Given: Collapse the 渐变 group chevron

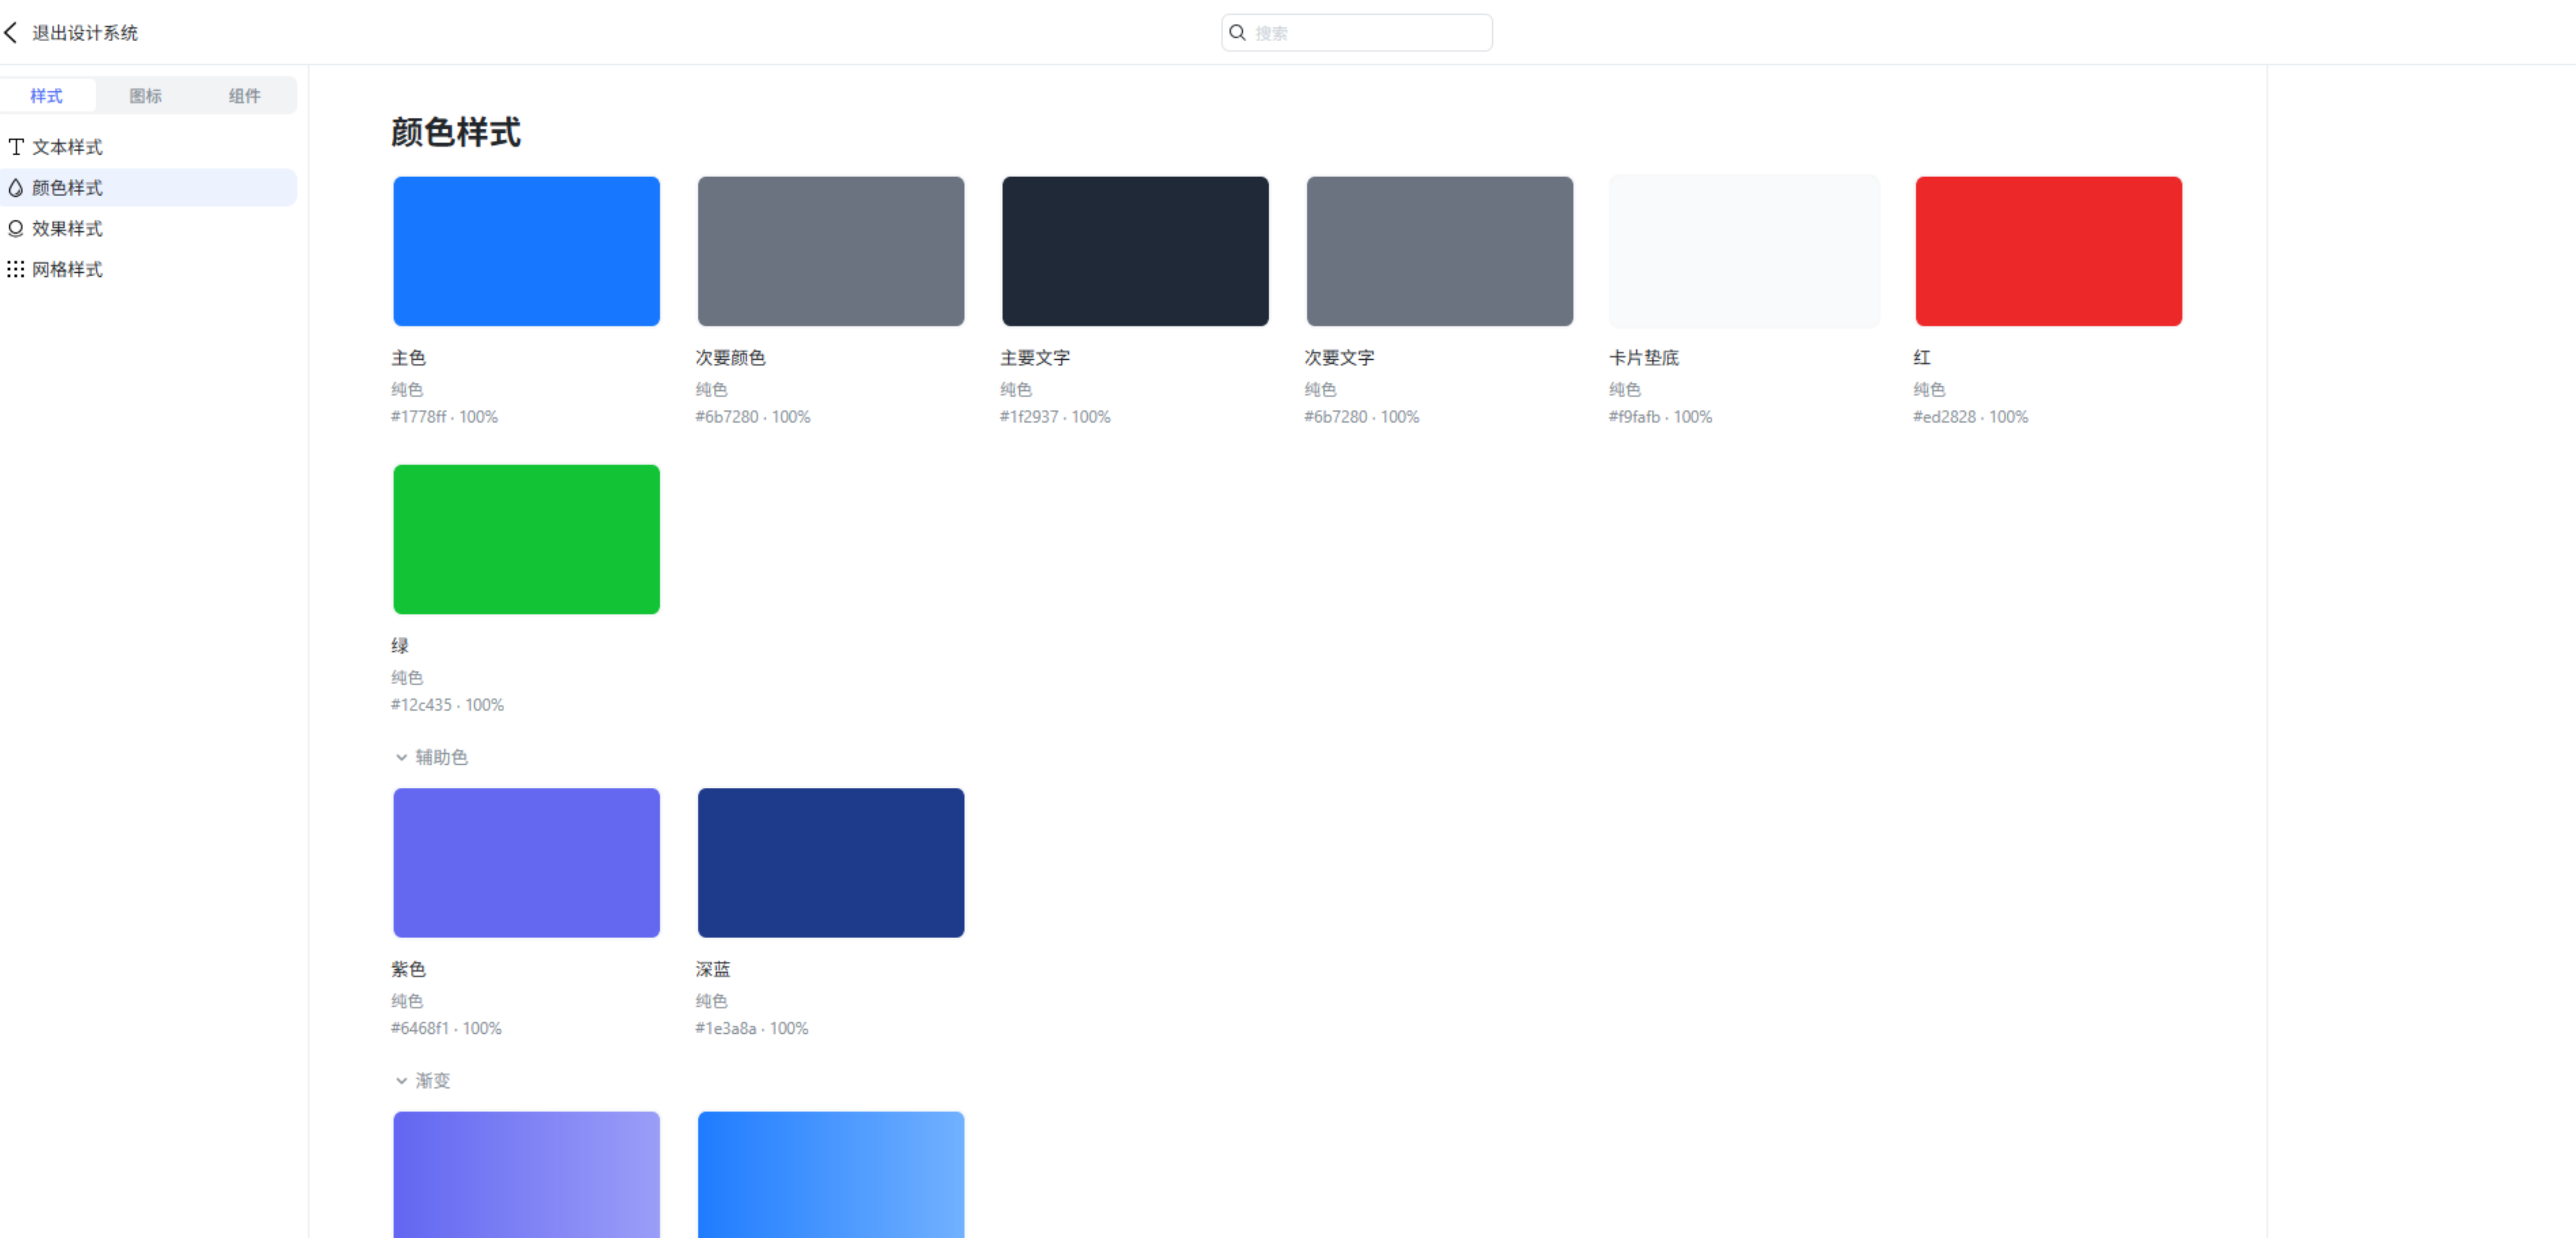Looking at the screenshot, I should pyautogui.click(x=401, y=1081).
